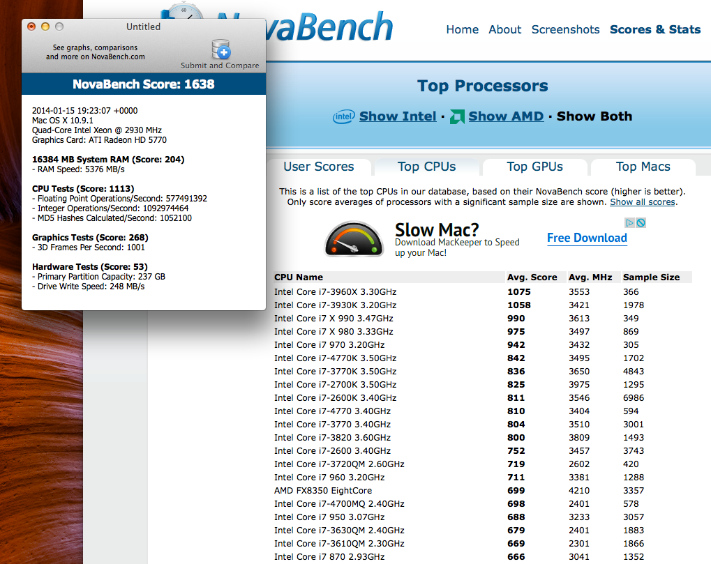711x564 pixels.
Task: Click the AdChoices triangle icon on the ad
Action: click(x=629, y=222)
